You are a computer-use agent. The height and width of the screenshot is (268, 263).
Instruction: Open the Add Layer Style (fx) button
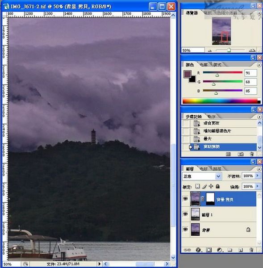point(198,250)
